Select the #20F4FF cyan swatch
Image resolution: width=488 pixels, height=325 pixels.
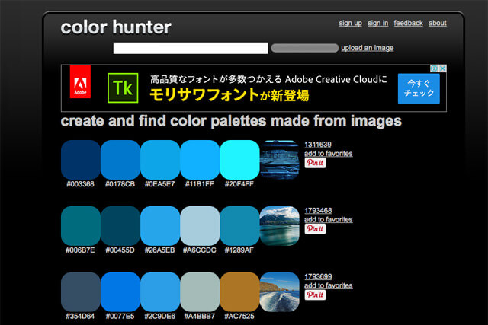[x=239, y=160]
